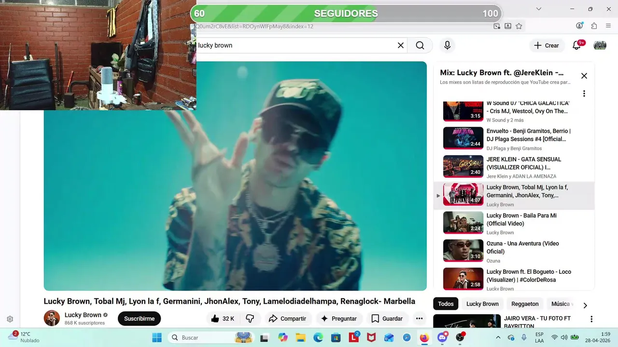Open File Explorer from the taskbar
The width and height of the screenshot is (618, 347).
coord(300,338)
